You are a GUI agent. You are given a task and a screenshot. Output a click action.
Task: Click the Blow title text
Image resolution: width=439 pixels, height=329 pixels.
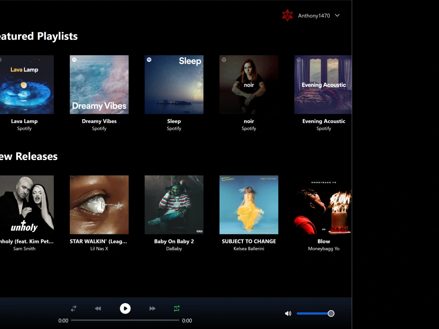324,241
